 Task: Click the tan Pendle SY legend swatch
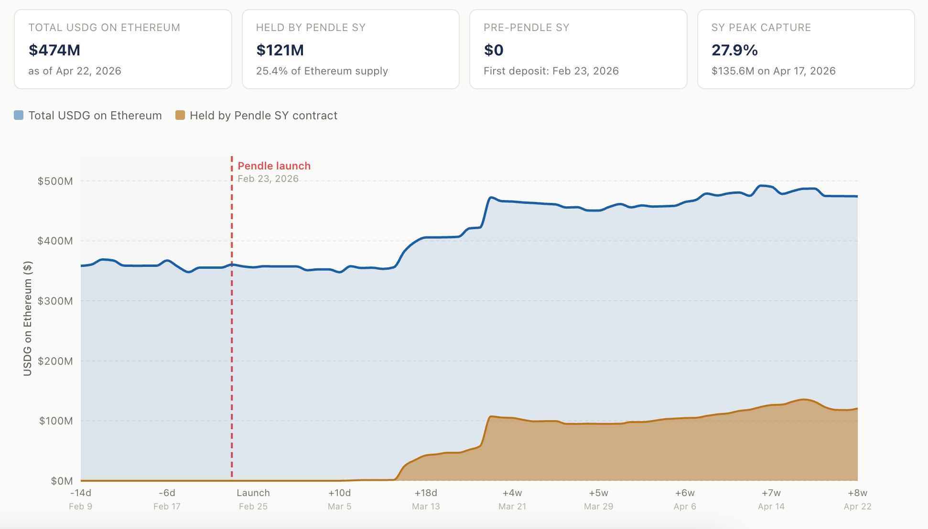coord(180,115)
